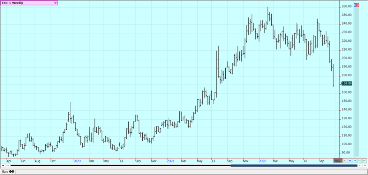368x175 pixels.
Task: Click the Apr label on the time axis
Action: tap(9, 161)
